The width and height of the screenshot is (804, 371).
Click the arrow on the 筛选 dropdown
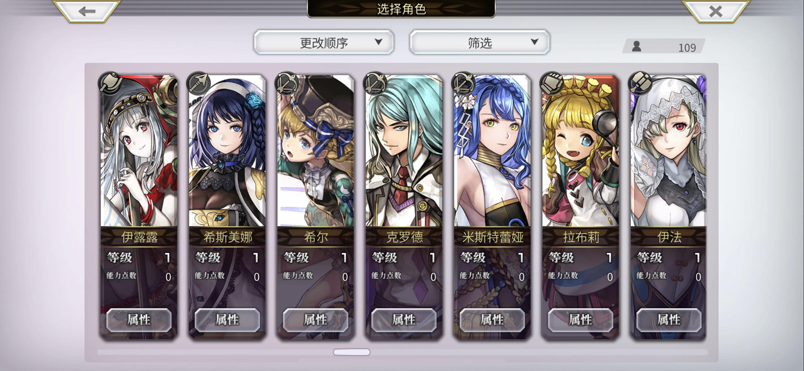(534, 42)
